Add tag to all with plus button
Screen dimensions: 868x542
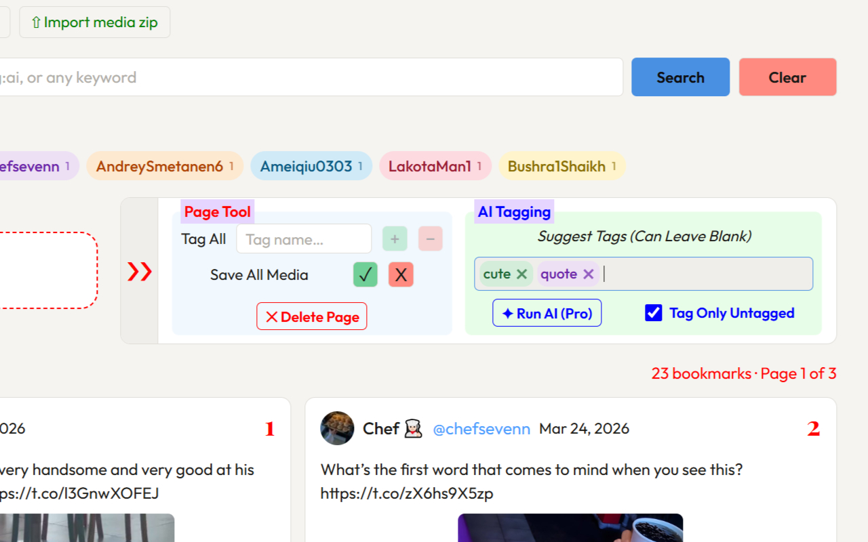click(x=395, y=238)
